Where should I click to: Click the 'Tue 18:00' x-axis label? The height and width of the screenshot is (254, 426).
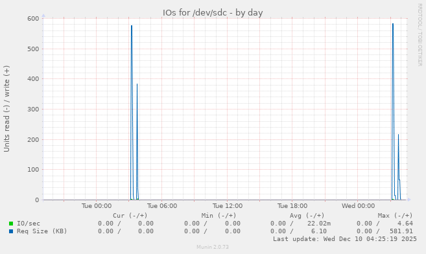(x=292, y=206)
